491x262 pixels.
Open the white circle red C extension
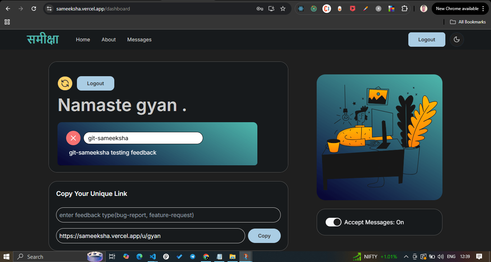327,9
